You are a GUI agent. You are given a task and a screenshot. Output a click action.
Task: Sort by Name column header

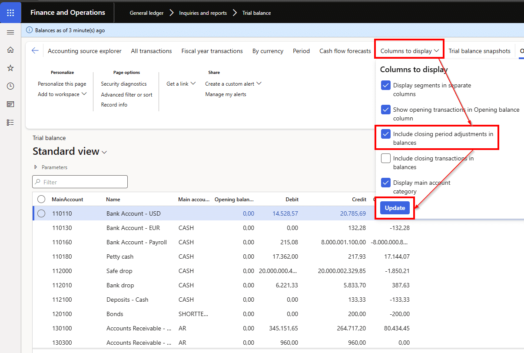coord(113,200)
